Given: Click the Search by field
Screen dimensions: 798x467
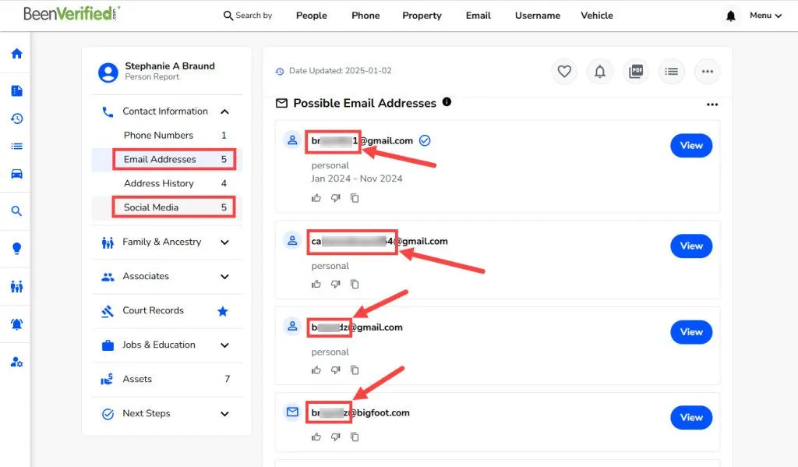Looking at the screenshot, I should coord(248,15).
